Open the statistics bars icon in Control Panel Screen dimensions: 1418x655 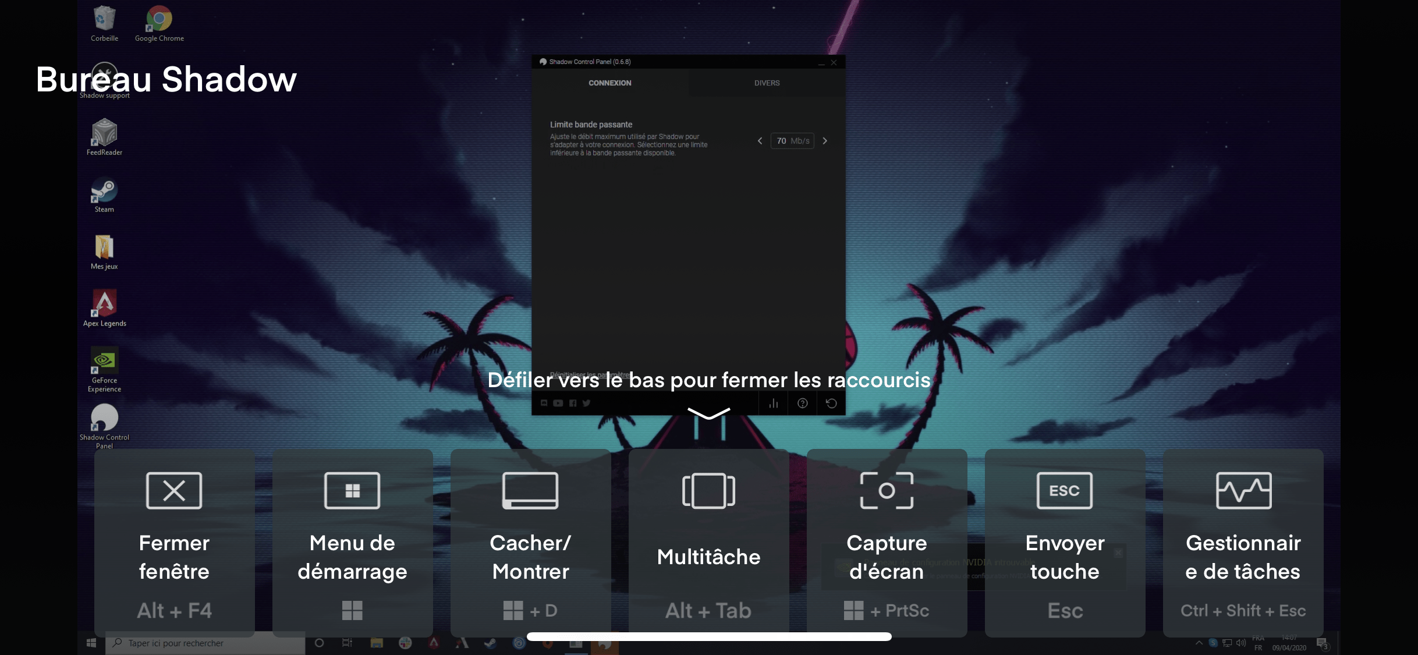pos(773,403)
